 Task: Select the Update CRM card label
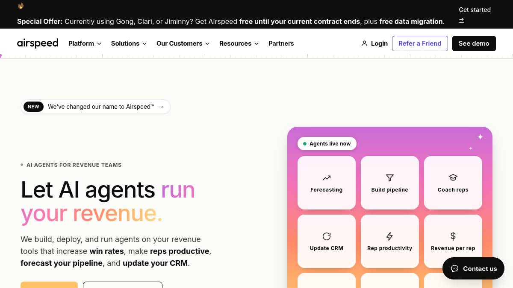327,248
